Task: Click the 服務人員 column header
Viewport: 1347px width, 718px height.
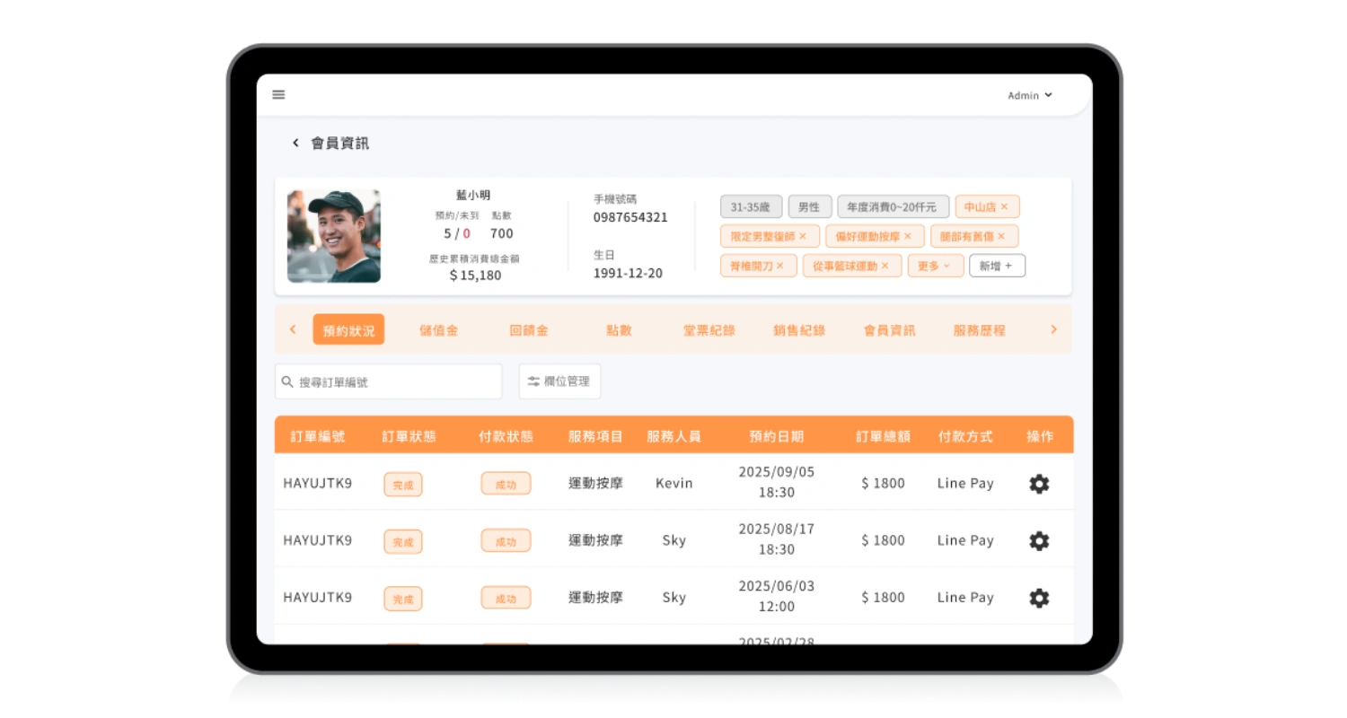Action: 673,436
